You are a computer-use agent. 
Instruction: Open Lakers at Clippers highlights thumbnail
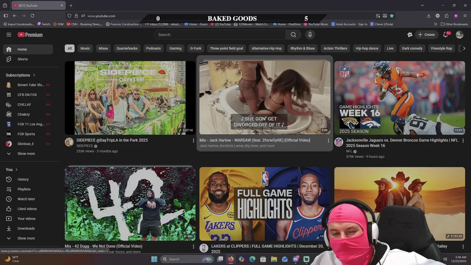[265, 204]
